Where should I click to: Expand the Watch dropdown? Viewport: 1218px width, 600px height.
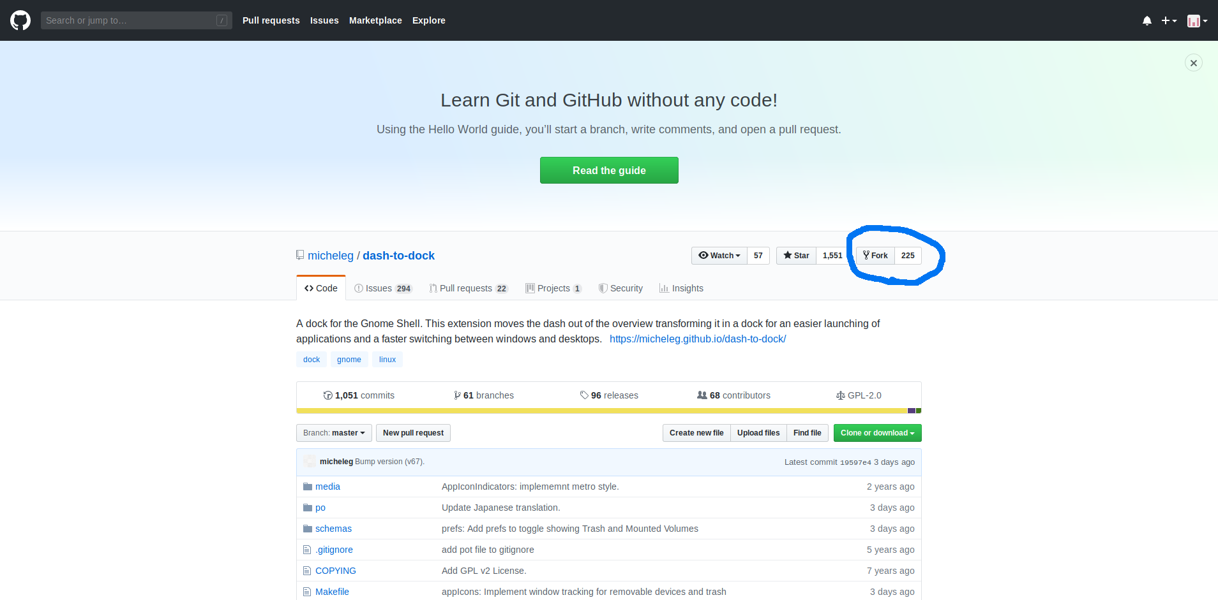719,256
